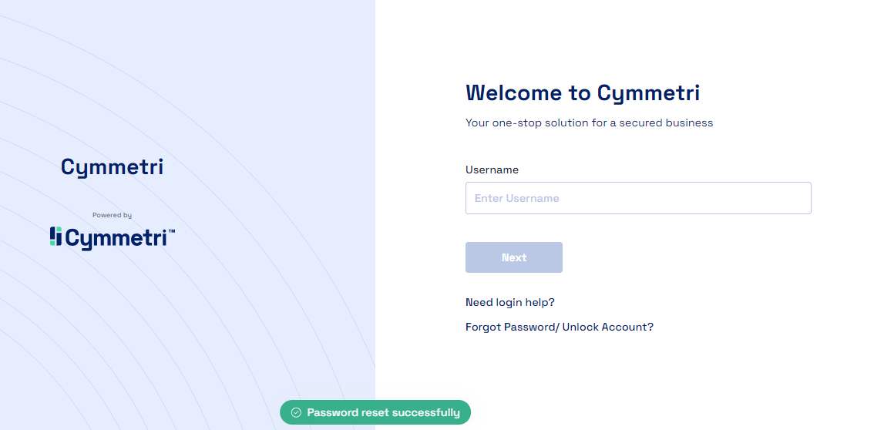Click the green checkmark icon in the toast
The image size is (884, 430).
point(296,413)
